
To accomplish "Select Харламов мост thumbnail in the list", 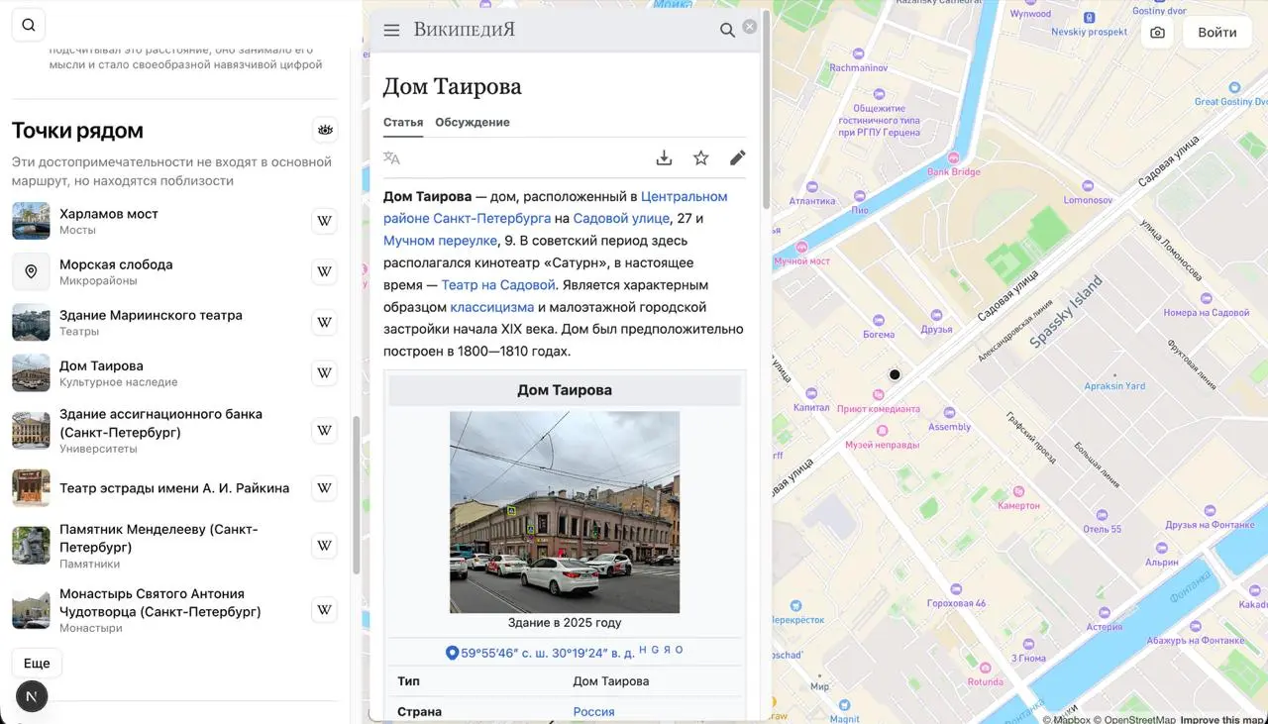I will [x=31, y=221].
